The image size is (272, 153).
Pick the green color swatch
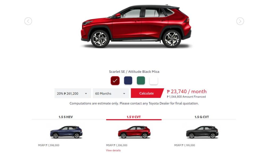pyautogui.click(x=141, y=80)
